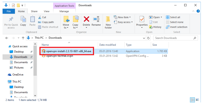The height and width of the screenshot is (106, 203).
Task: Open the Easy access dropdown
Action: [x=123, y=22]
